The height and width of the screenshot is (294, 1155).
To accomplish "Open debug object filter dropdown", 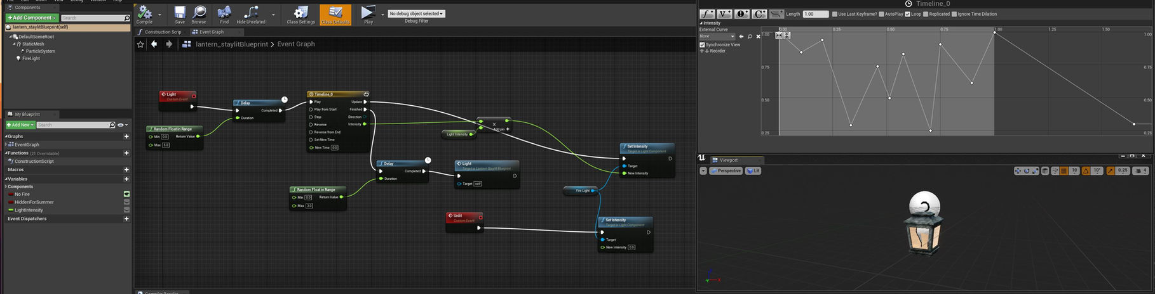I will click(417, 13).
